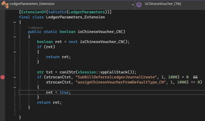
Task: Collapse the isChineseVoucher_CN method body
Action: [x=15, y=37]
